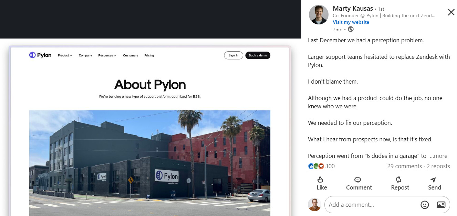Image resolution: width=457 pixels, height=216 pixels.
Task: Expand post text with ...more
Action: tap(438, 156)
